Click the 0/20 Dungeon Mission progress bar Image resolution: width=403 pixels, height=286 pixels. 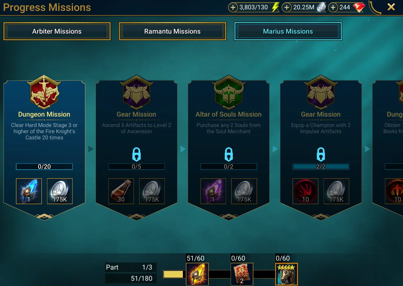[x=44, y=167]
